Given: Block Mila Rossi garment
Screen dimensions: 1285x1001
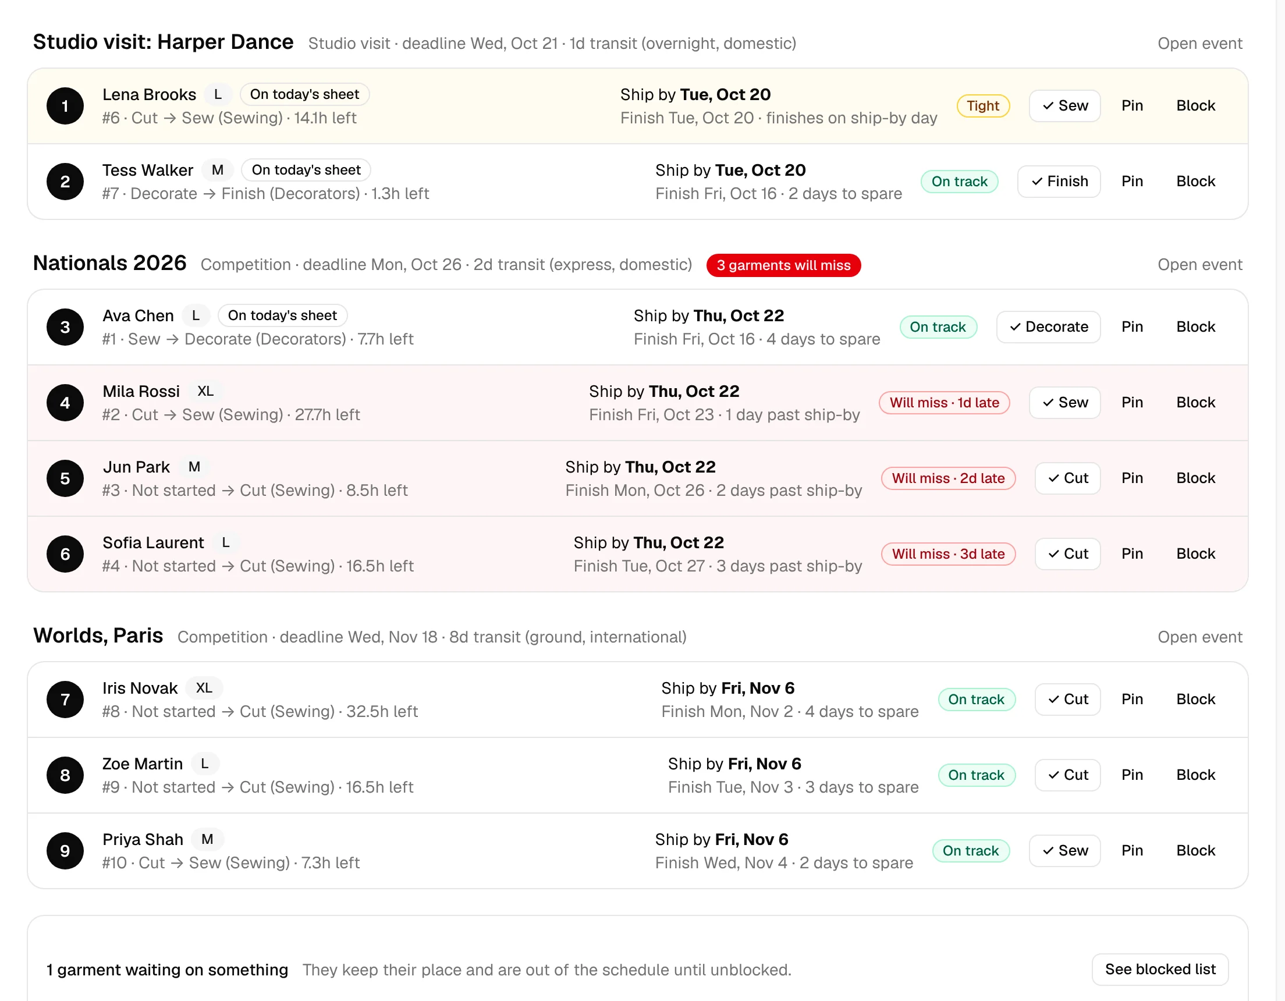Looking at the screenshot, I should (1195, 403).
